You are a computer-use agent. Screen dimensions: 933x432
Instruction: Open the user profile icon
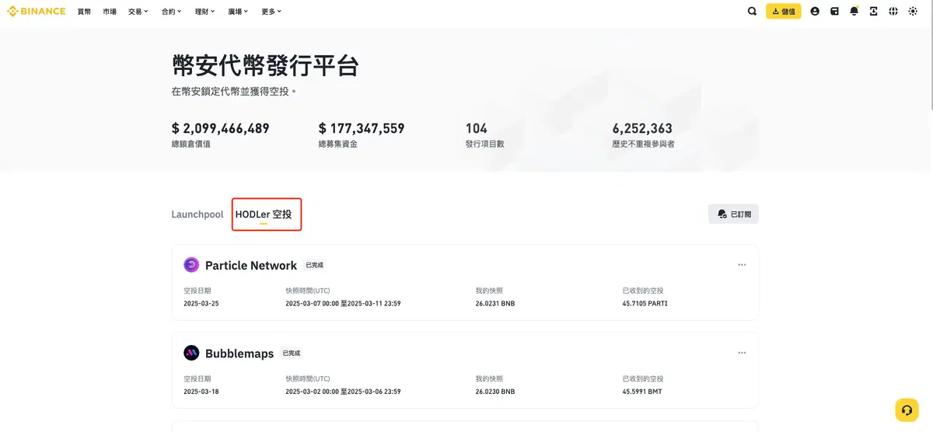point(815,12)
